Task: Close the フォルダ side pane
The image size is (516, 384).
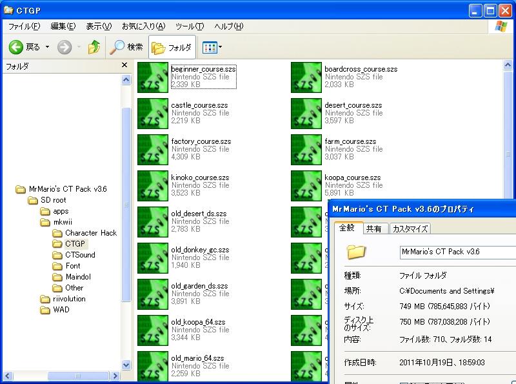Action: [124, 65]
